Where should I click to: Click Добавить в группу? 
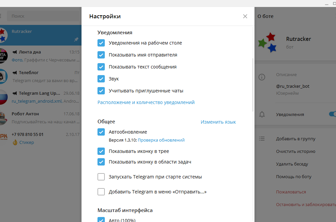click(x=296, y=139)
